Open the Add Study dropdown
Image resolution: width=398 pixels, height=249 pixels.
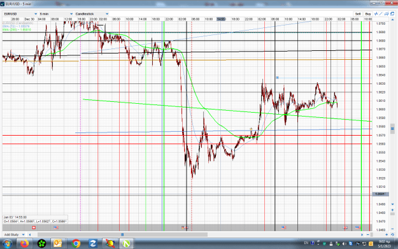(x=14, y=235)
